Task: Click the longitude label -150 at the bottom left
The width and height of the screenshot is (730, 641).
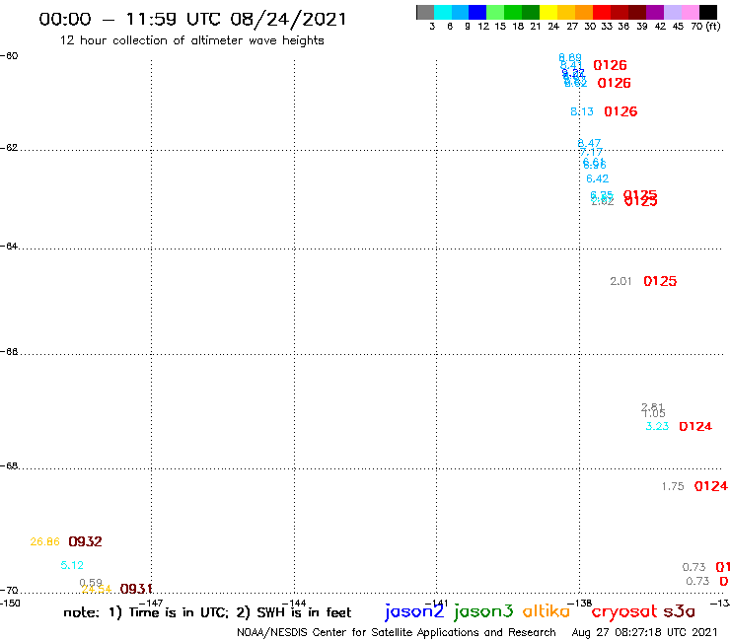Action: tap(10, 604)
